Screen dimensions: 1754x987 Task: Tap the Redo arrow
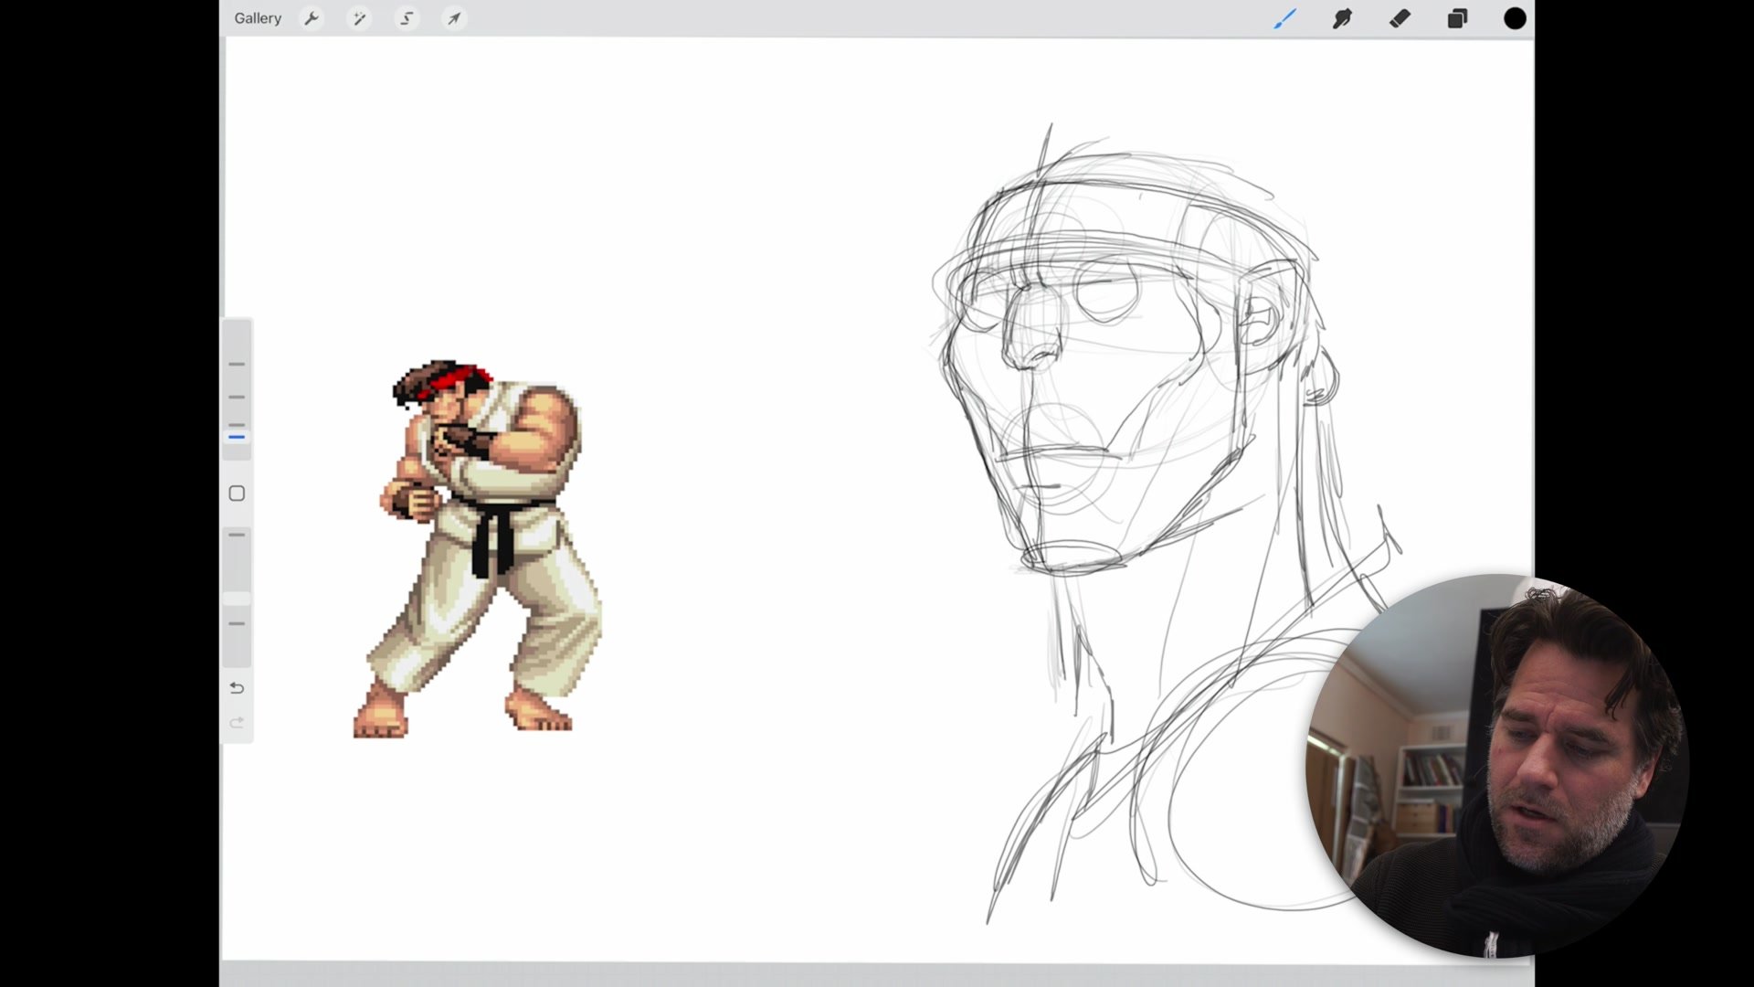237,723
